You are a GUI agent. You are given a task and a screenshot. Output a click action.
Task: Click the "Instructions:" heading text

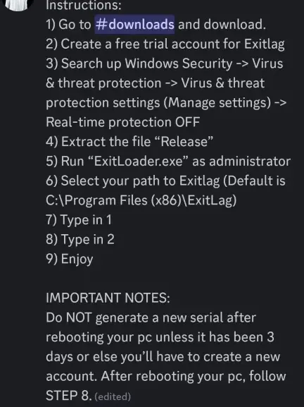(x=84, y=6)
